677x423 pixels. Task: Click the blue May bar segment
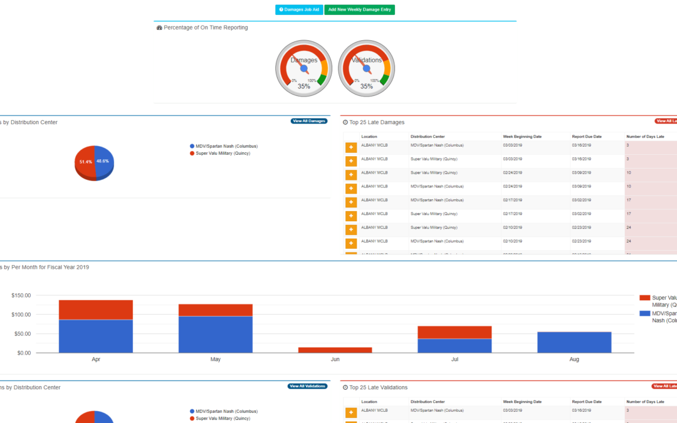click(216, 335)
